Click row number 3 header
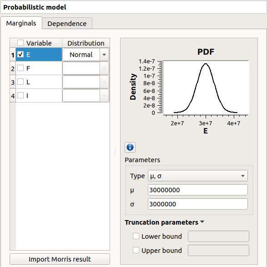The width and height of the screenshot is (267, 267). (13, 82)
